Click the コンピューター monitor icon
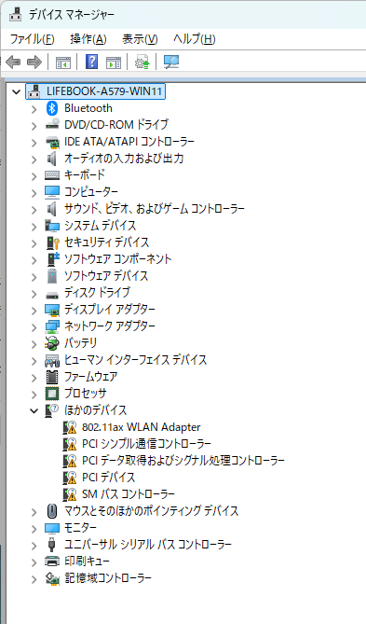366x624 pixels. pyautogui.click(x=51, y=192)
